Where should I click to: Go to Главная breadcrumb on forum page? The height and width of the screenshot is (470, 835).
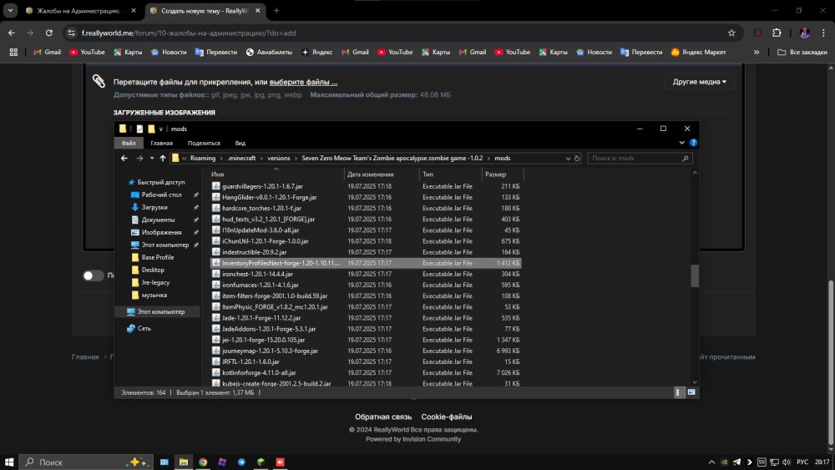click(85, 357)
